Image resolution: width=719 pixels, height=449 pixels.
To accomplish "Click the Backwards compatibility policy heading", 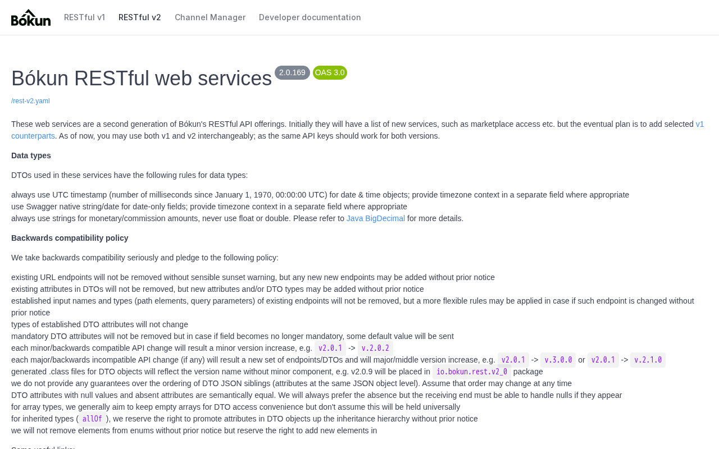I will pos(70,238).
